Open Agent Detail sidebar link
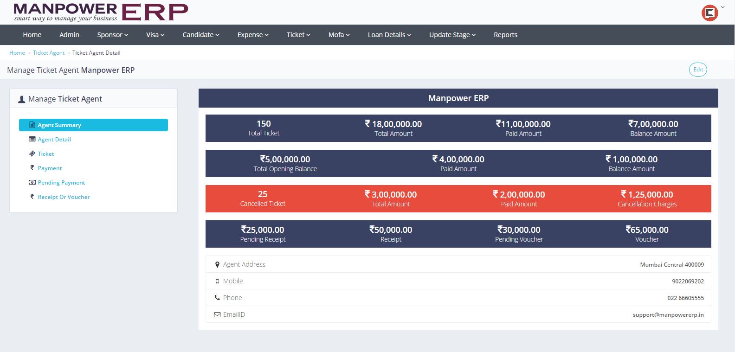Image resolution: width=735 pixels, height=352 pixels. (54, 139)
